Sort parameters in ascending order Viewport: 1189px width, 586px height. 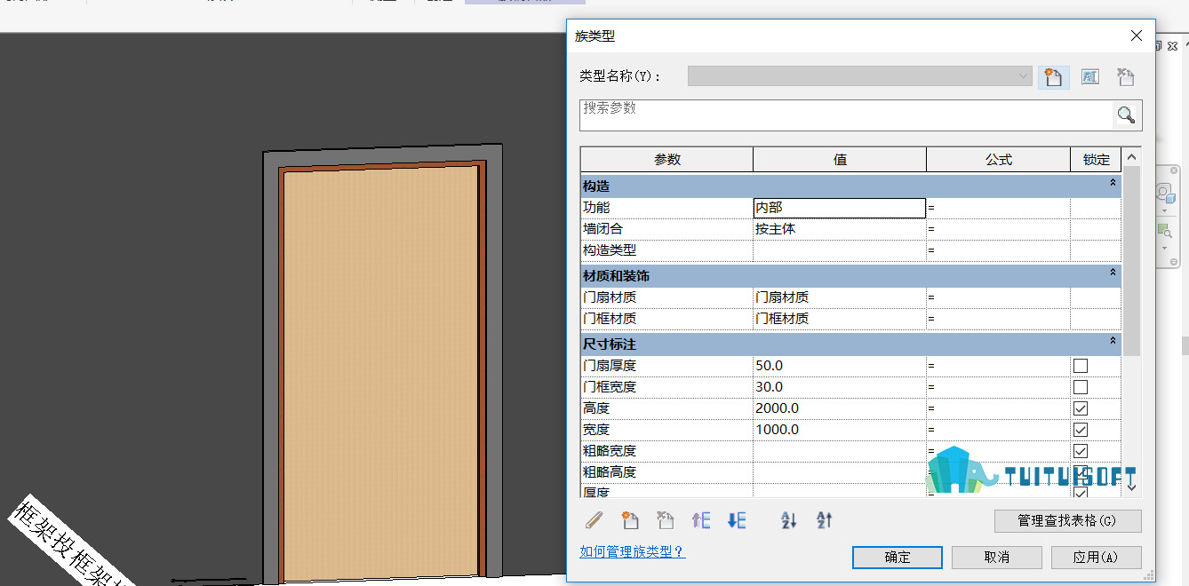click(x=789, y=520)
